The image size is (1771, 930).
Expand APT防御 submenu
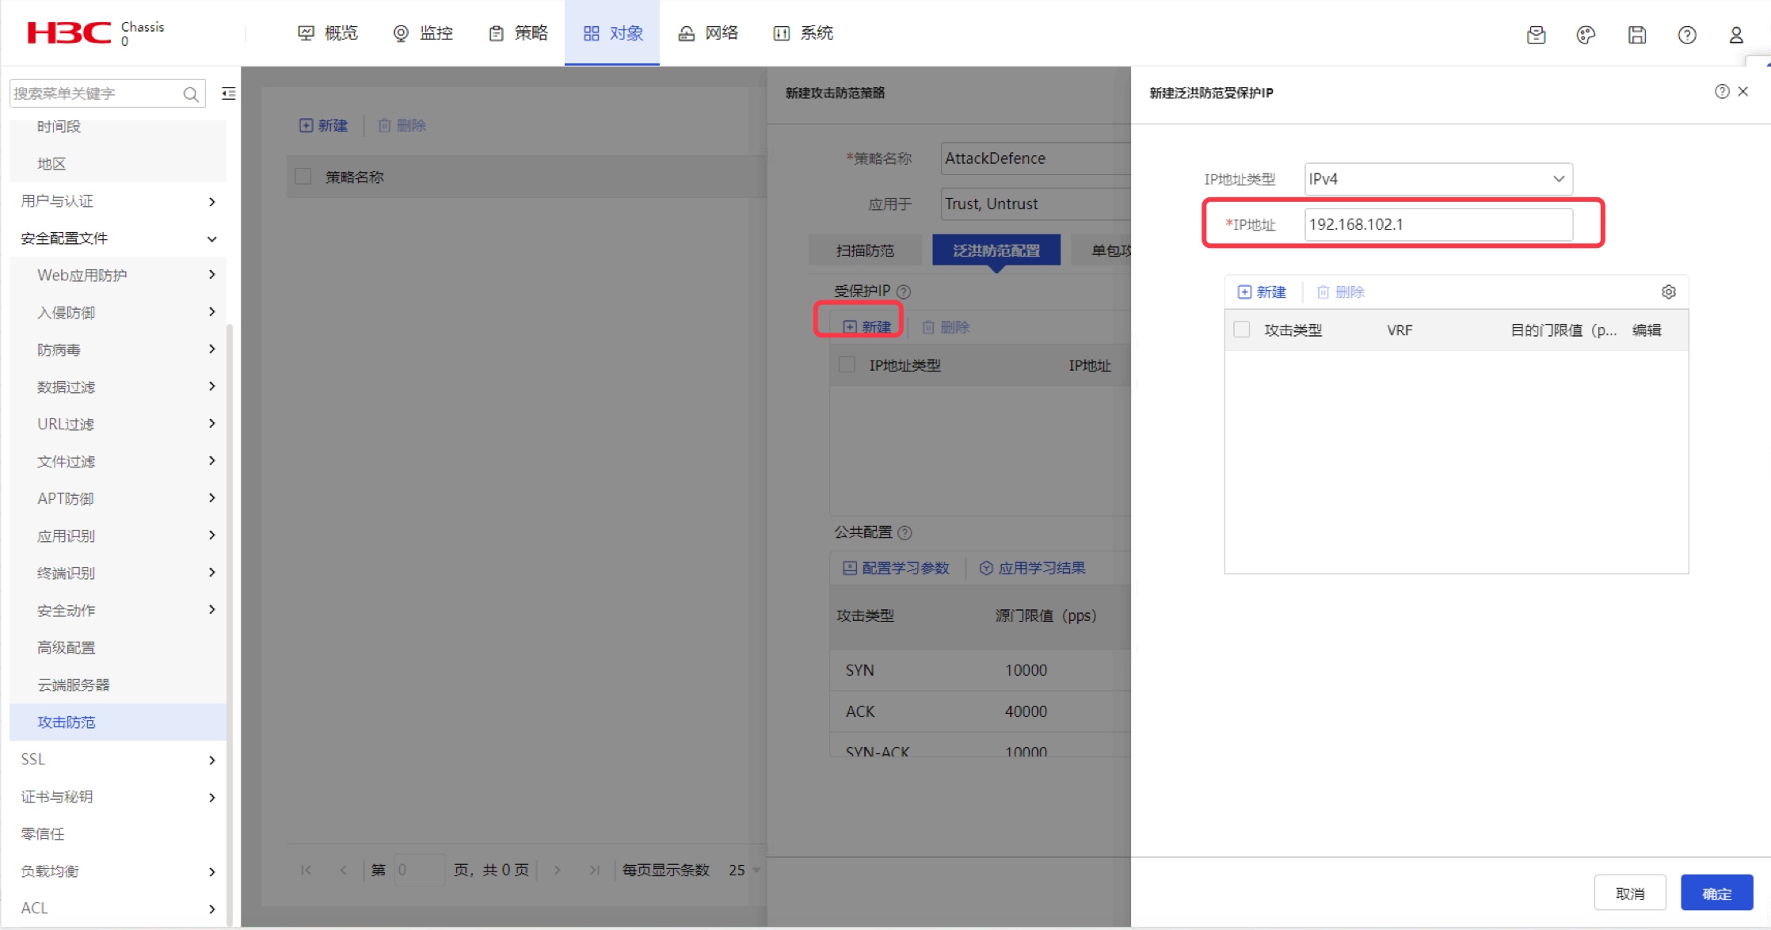(118, 498)
